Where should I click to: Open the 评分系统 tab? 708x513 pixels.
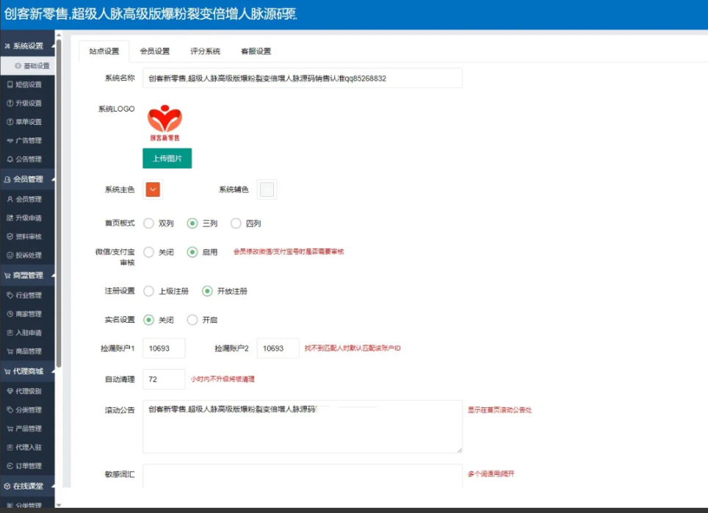pos(206,51)
